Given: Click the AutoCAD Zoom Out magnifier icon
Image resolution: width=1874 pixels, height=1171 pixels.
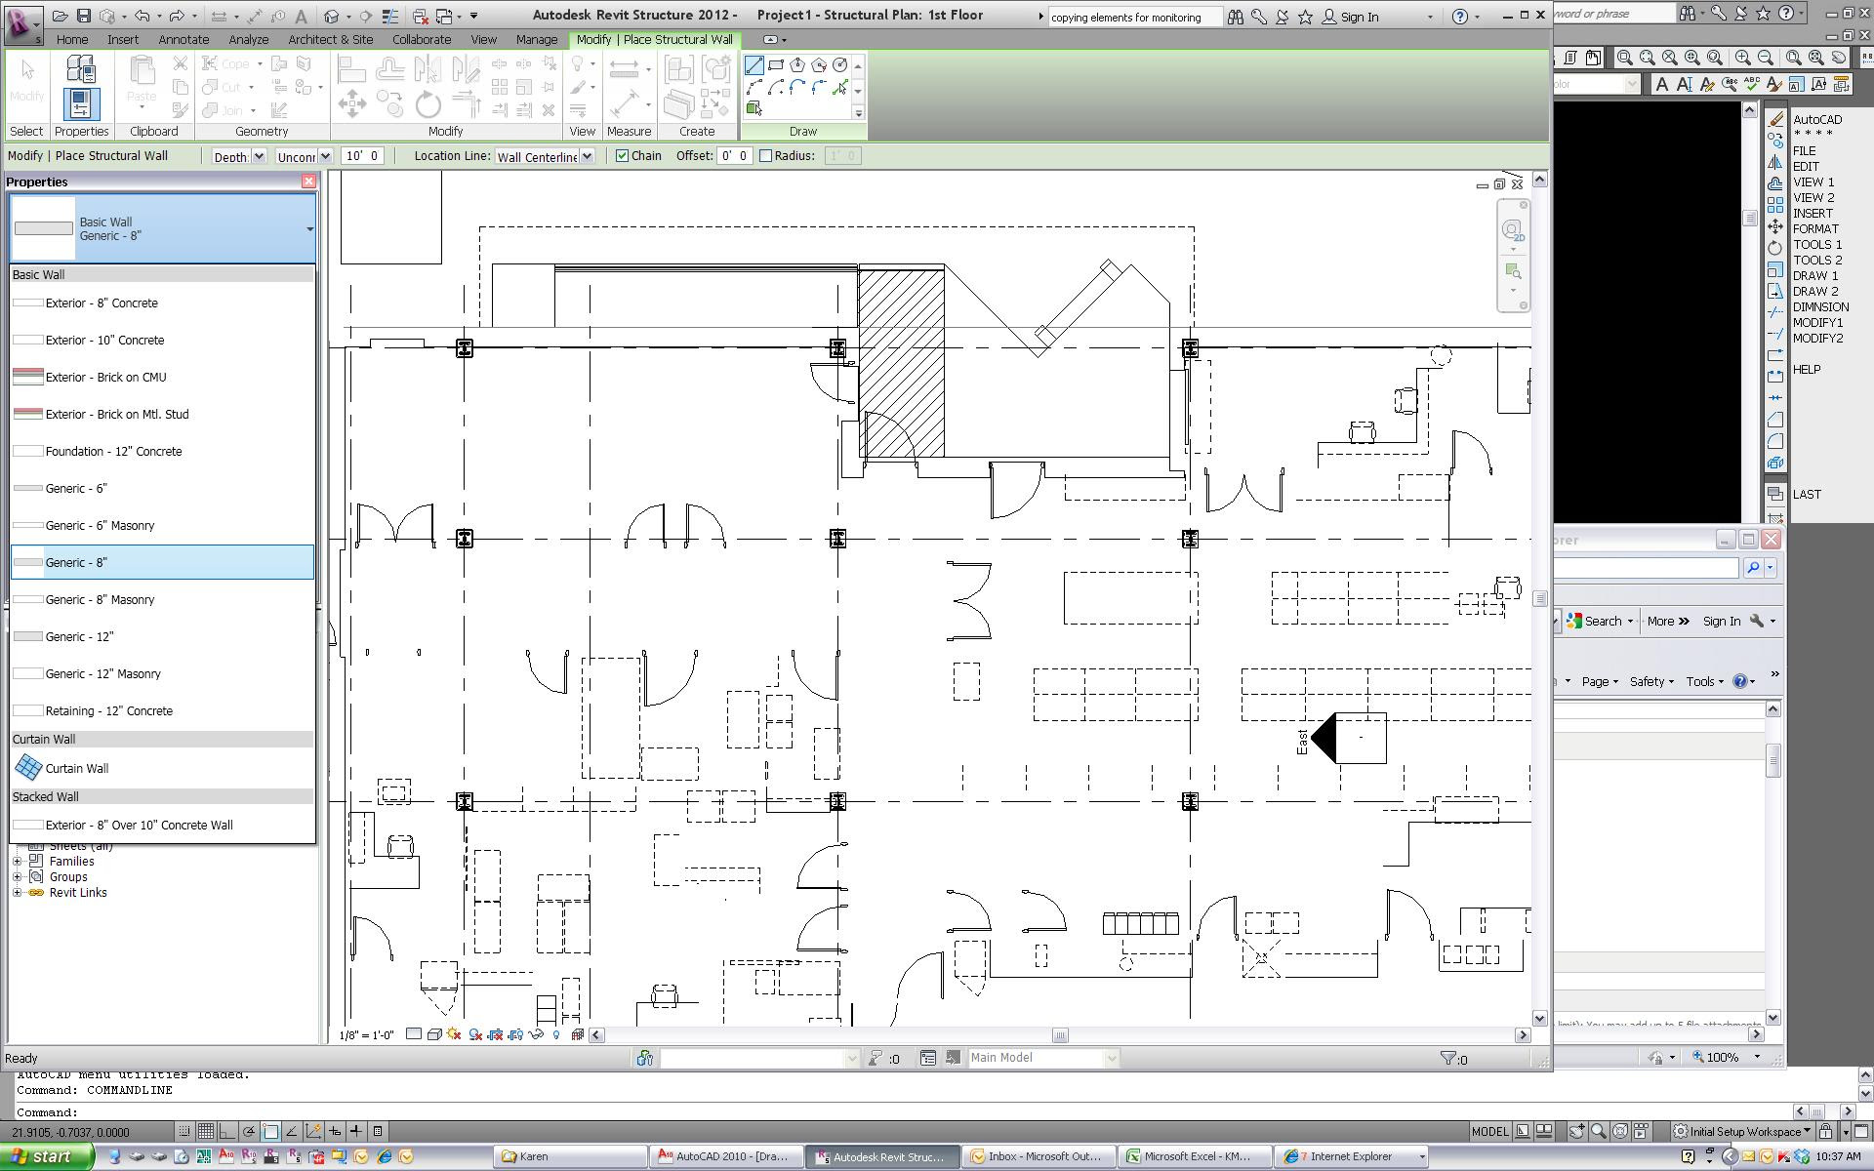Looking at the screenshot, I should (1765, 58).
